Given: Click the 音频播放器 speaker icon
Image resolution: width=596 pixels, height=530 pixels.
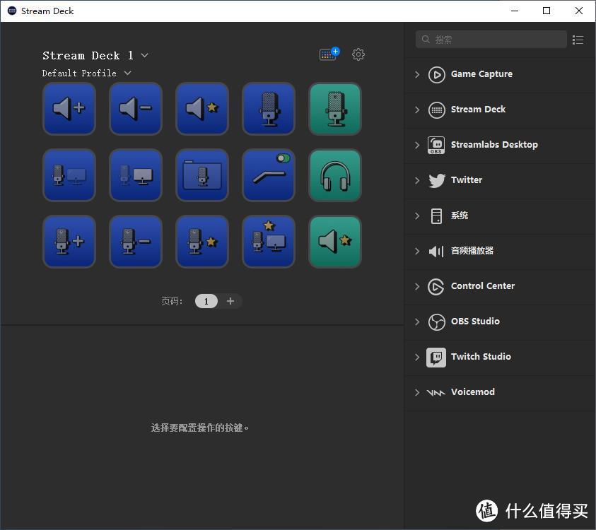Looking at the screenshot, I should pos(436,251).
